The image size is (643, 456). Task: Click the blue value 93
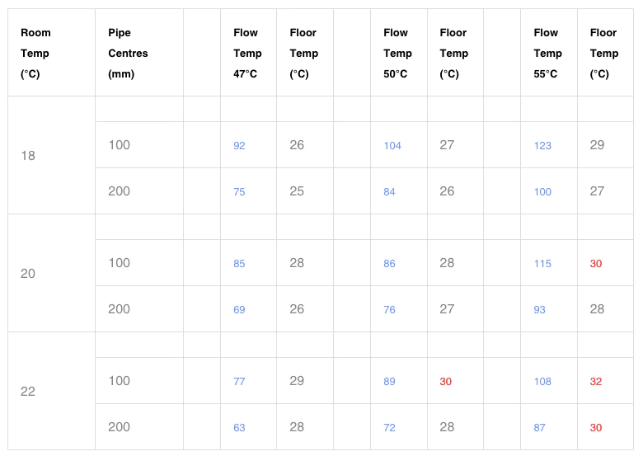click(539, 309)
